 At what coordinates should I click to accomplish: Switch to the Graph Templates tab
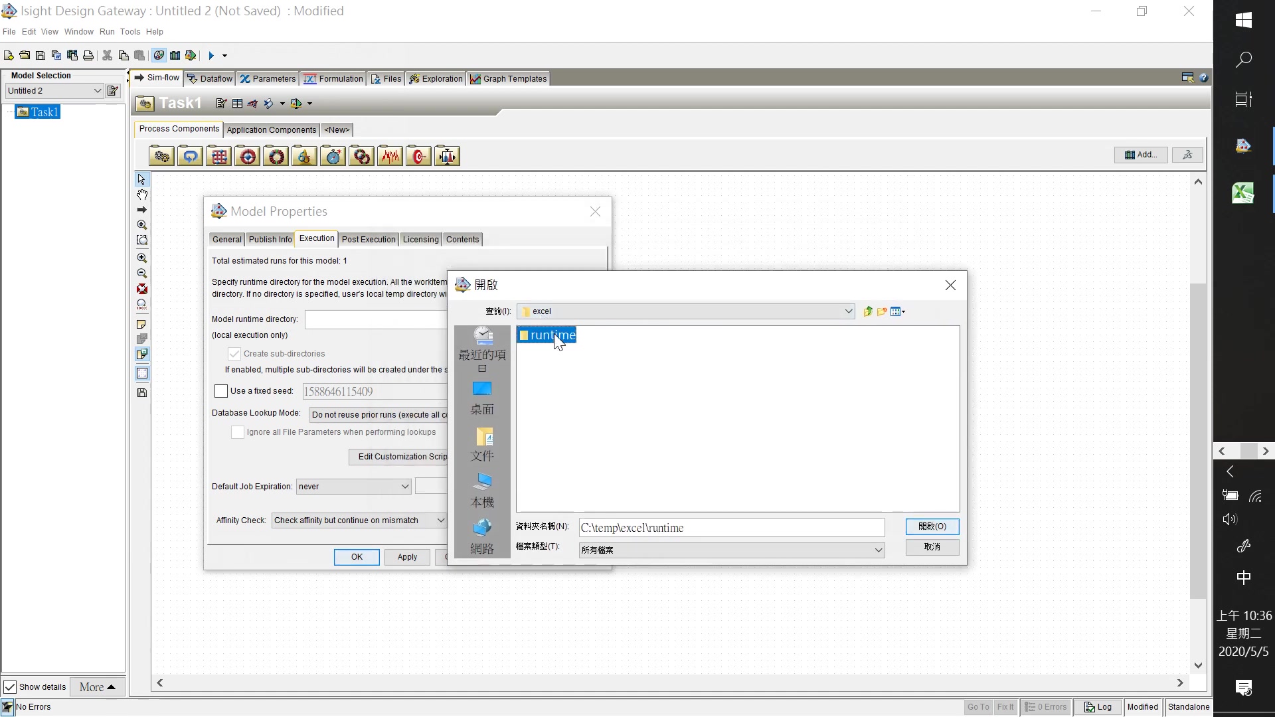coord(509,78)
